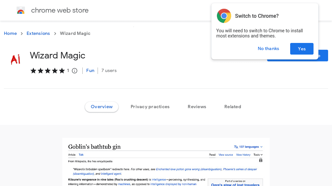The height and width of the screenshot is (186, 332).
Task: Click the Wikipedia screenshot thumbnail
Action: [166, 161]
